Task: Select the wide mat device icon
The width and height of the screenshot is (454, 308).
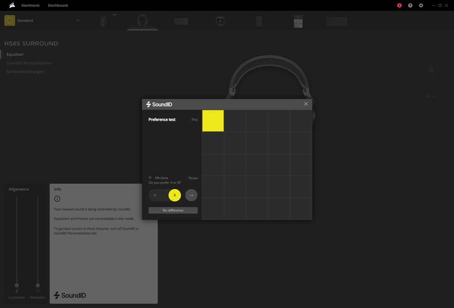Action: [336, 21]
